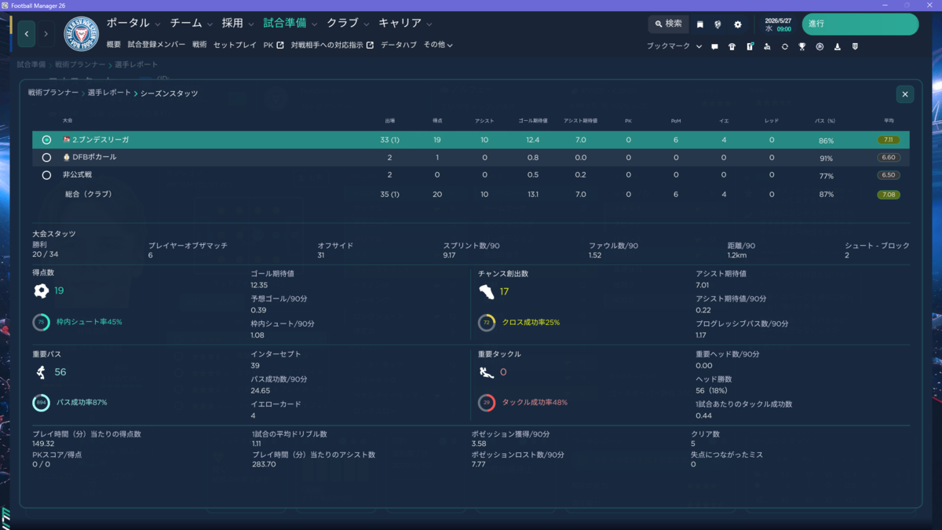Click the 検索 search button

[669, 24]
